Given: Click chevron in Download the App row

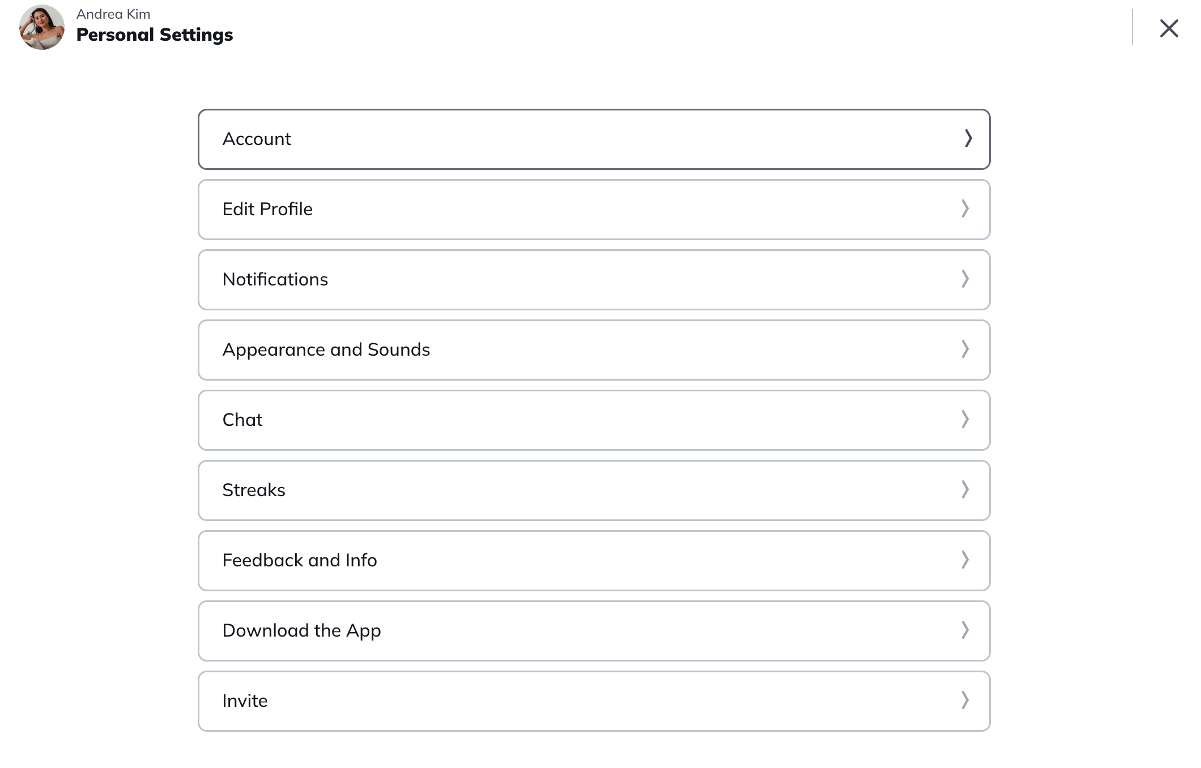Looking at the screenshot, I should pos(965,630).
